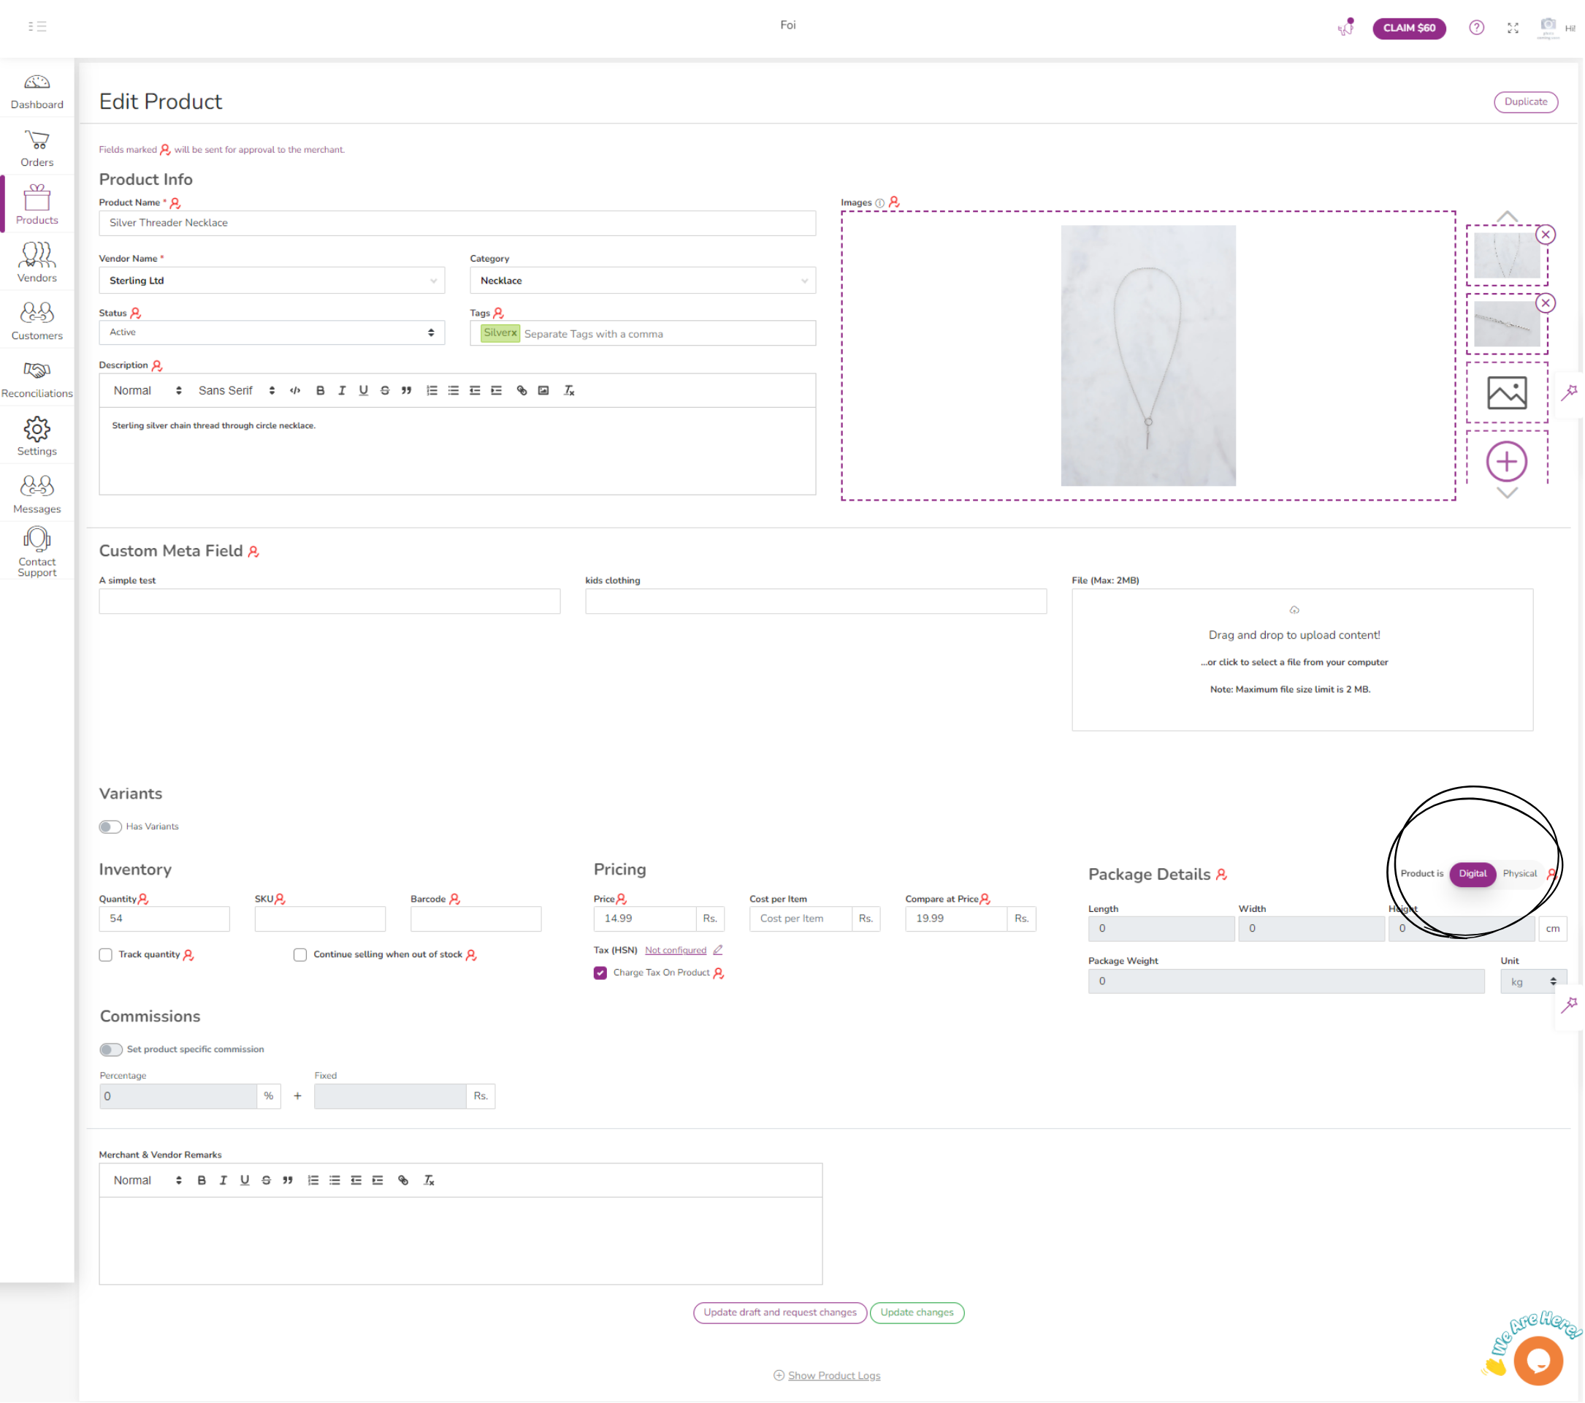Open Customers section in sidebar
The height and width of the screenshot is (1403, 1585).
[37, 321]
